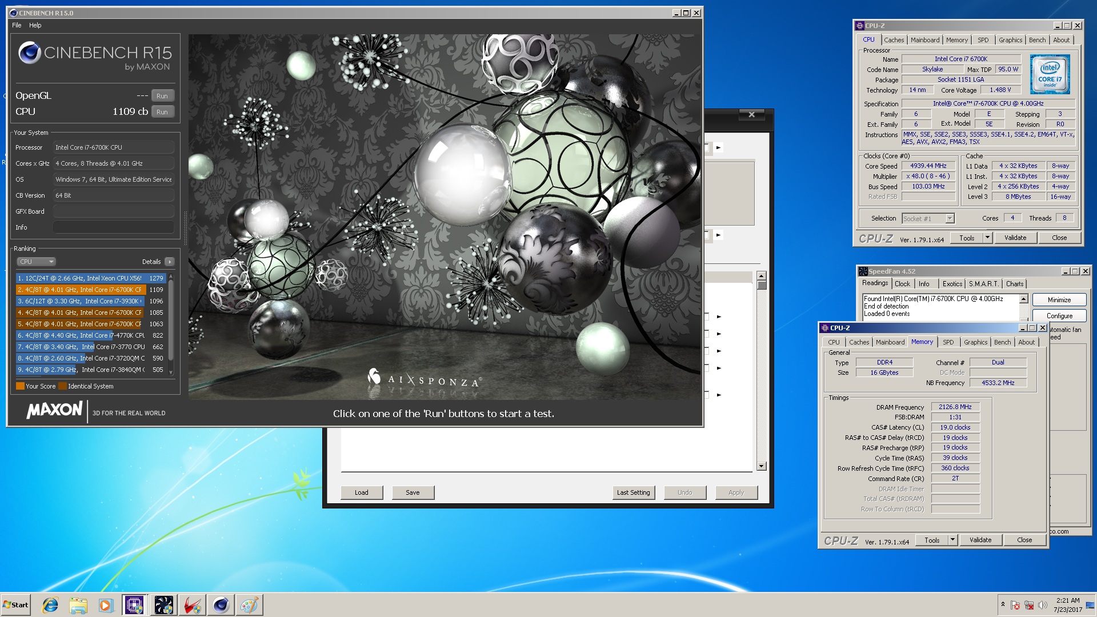Open the Ranking CPU dropdown
This screenshot has height=617, width=1097.
pyautogui.click(x=36, y=262)
